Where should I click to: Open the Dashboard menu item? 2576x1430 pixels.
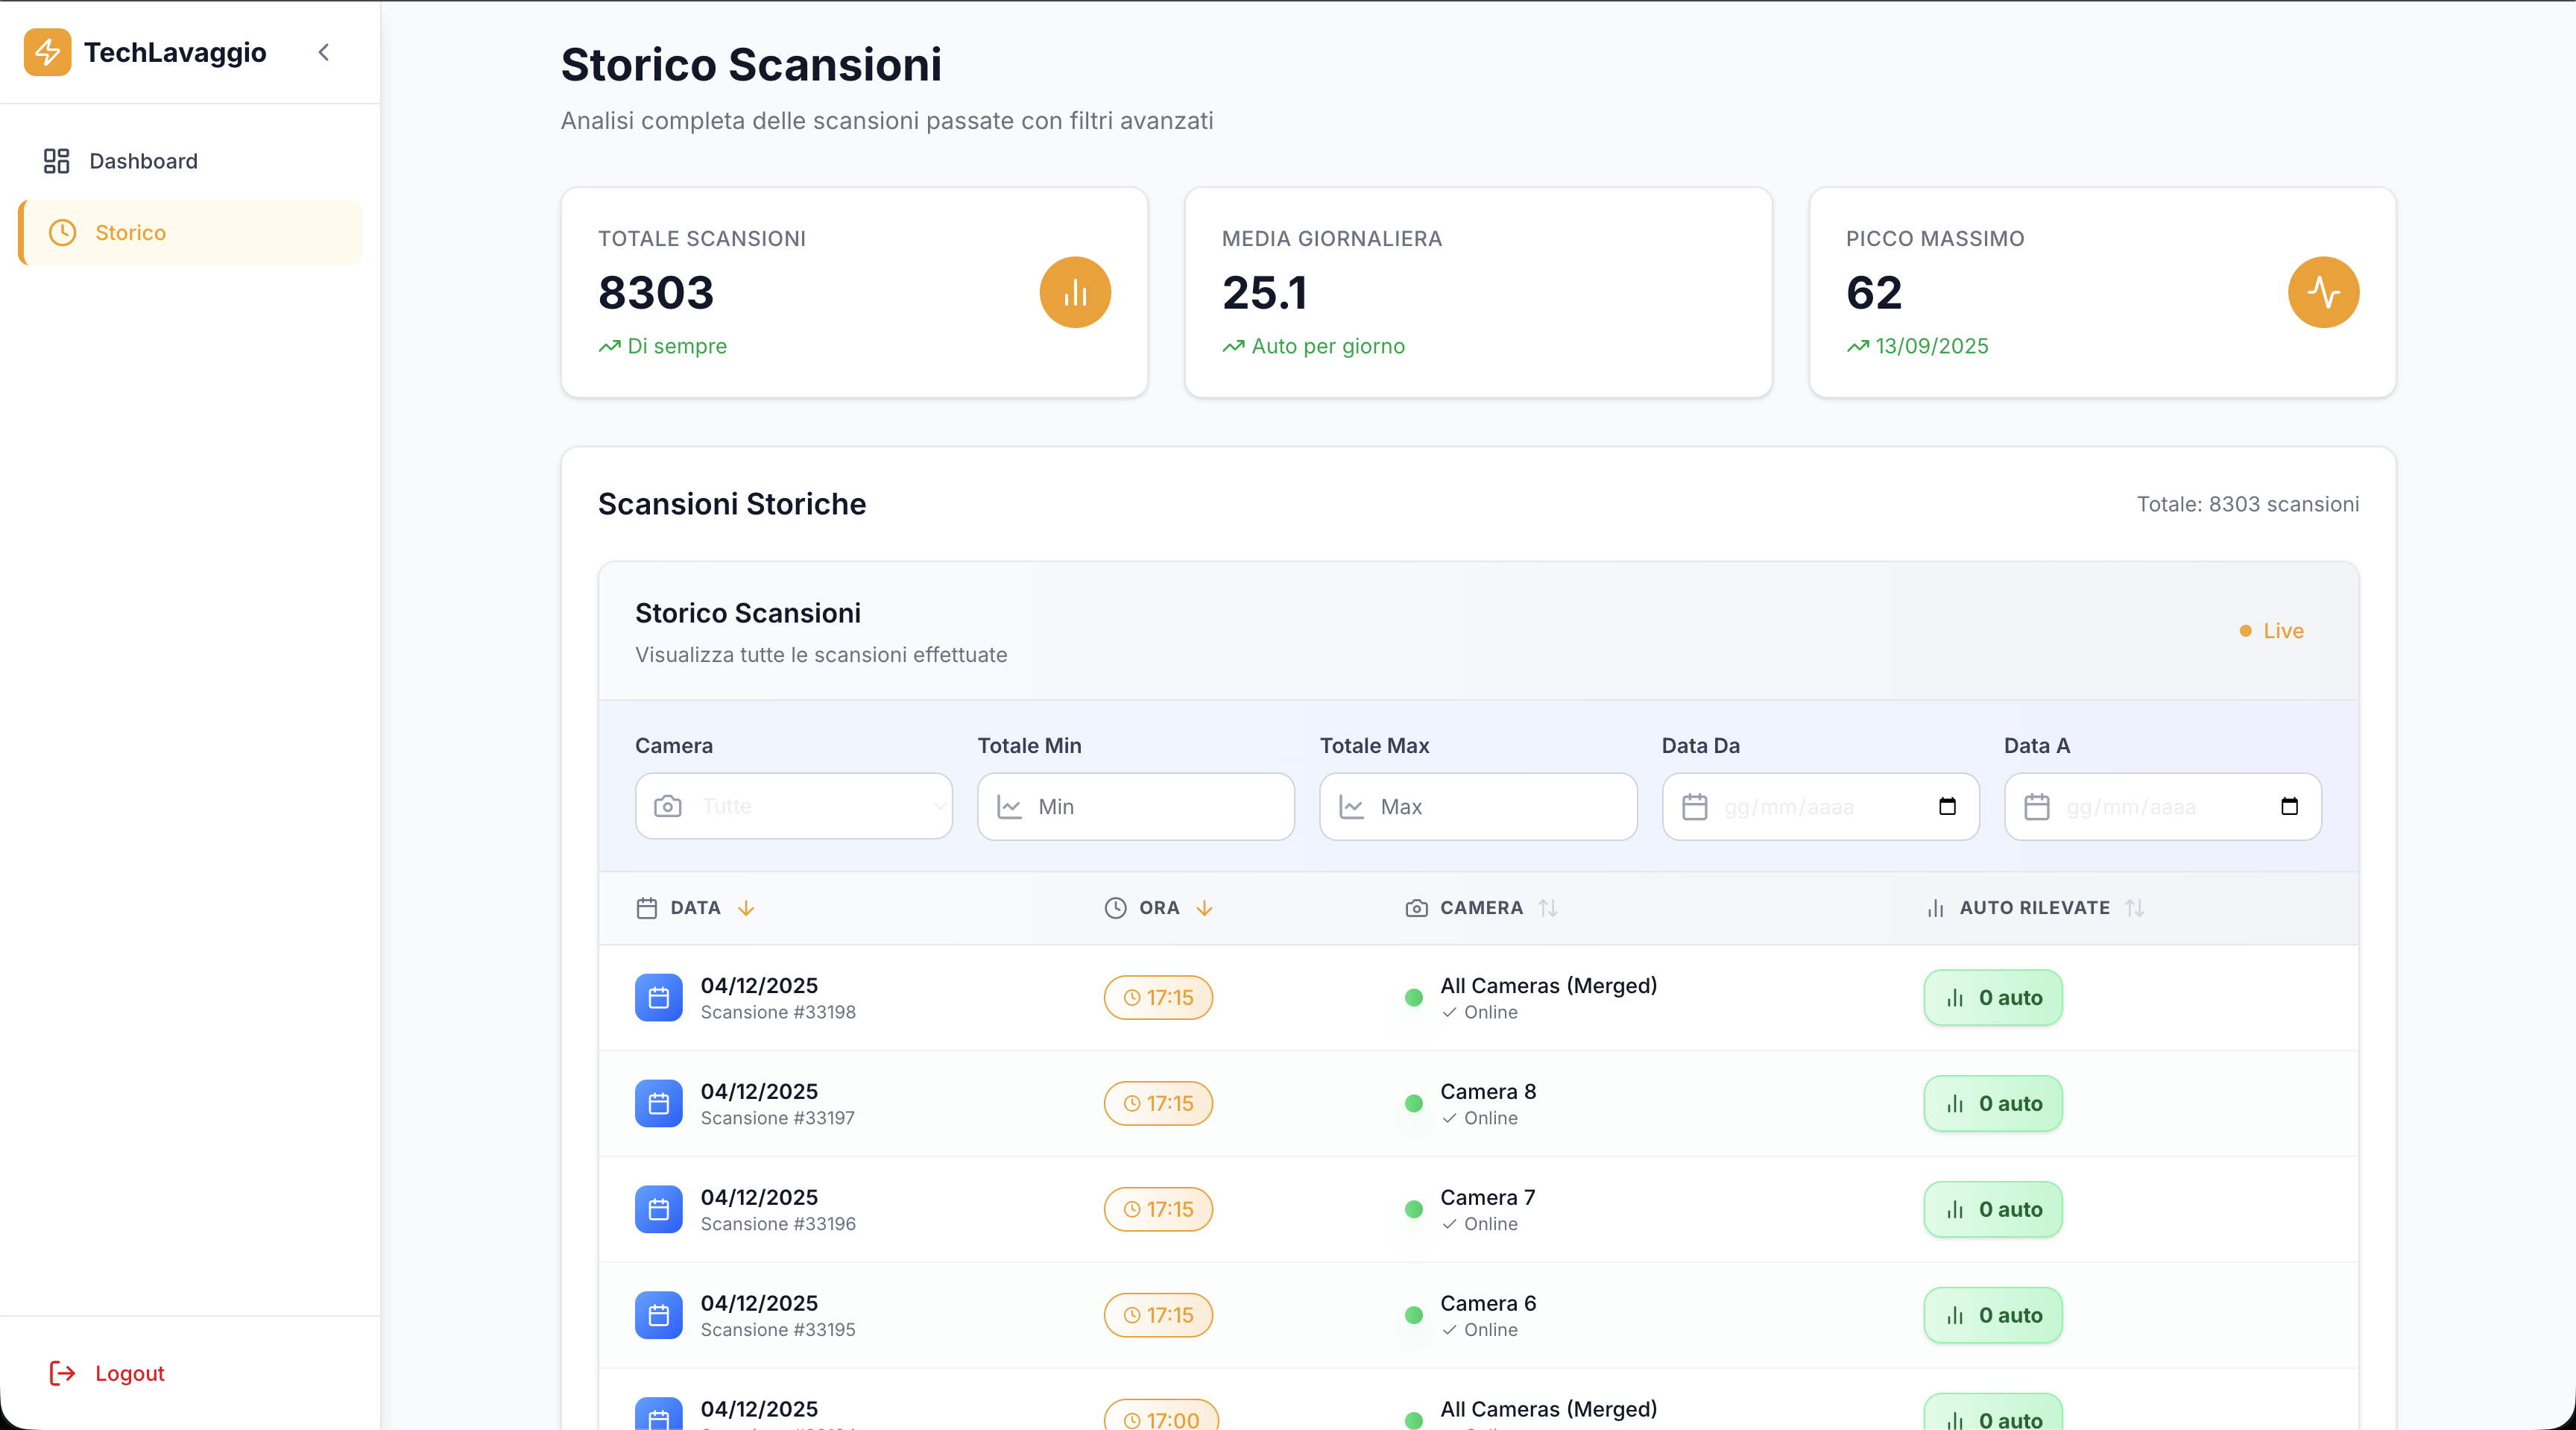point(143,161)
